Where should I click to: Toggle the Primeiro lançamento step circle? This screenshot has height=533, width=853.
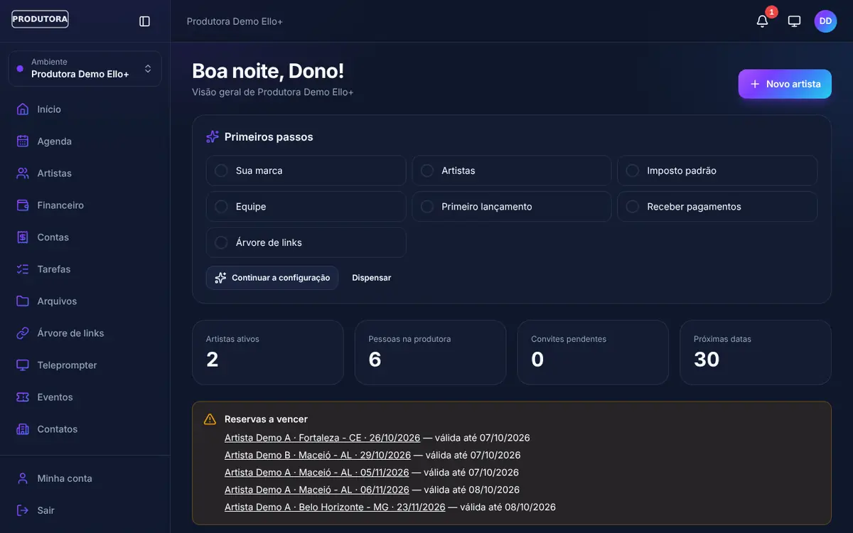click(427, 207)
